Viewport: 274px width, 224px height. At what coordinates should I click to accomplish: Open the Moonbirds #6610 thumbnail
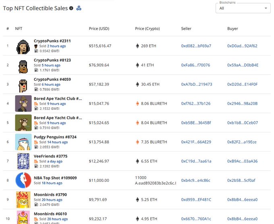[23, 217]
